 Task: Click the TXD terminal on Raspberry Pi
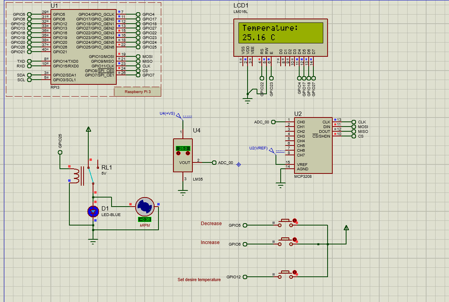tap(29, 61)
